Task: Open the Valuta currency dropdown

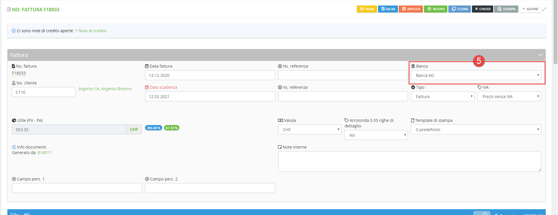Action: tap(310, 130)
